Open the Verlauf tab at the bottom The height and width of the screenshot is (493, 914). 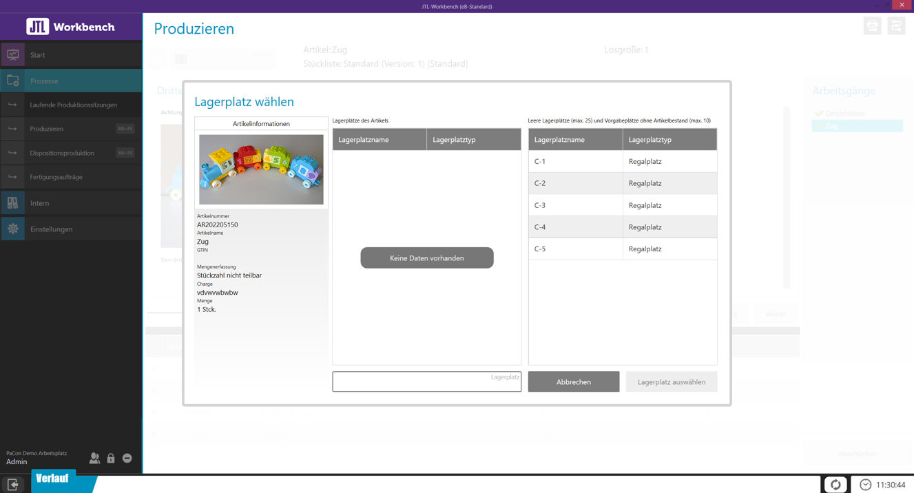point(53,479)
